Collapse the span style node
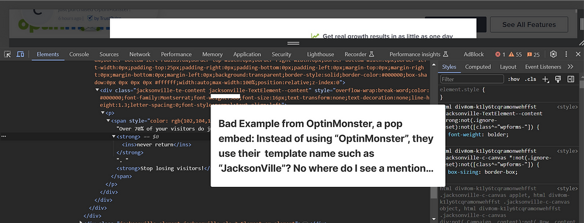The height and width of the screenshot is (223, 584). coord(108,121)
